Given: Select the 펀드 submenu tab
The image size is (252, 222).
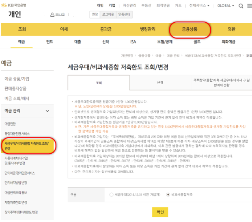Looking at the screenshot, I should pos(50,42).
